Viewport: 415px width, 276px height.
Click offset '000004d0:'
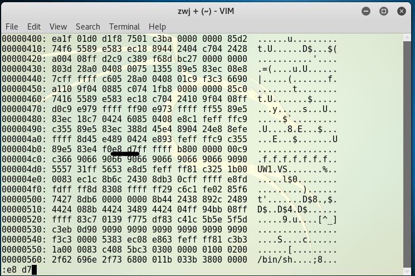pyautogui.click(x=24, y=170)
